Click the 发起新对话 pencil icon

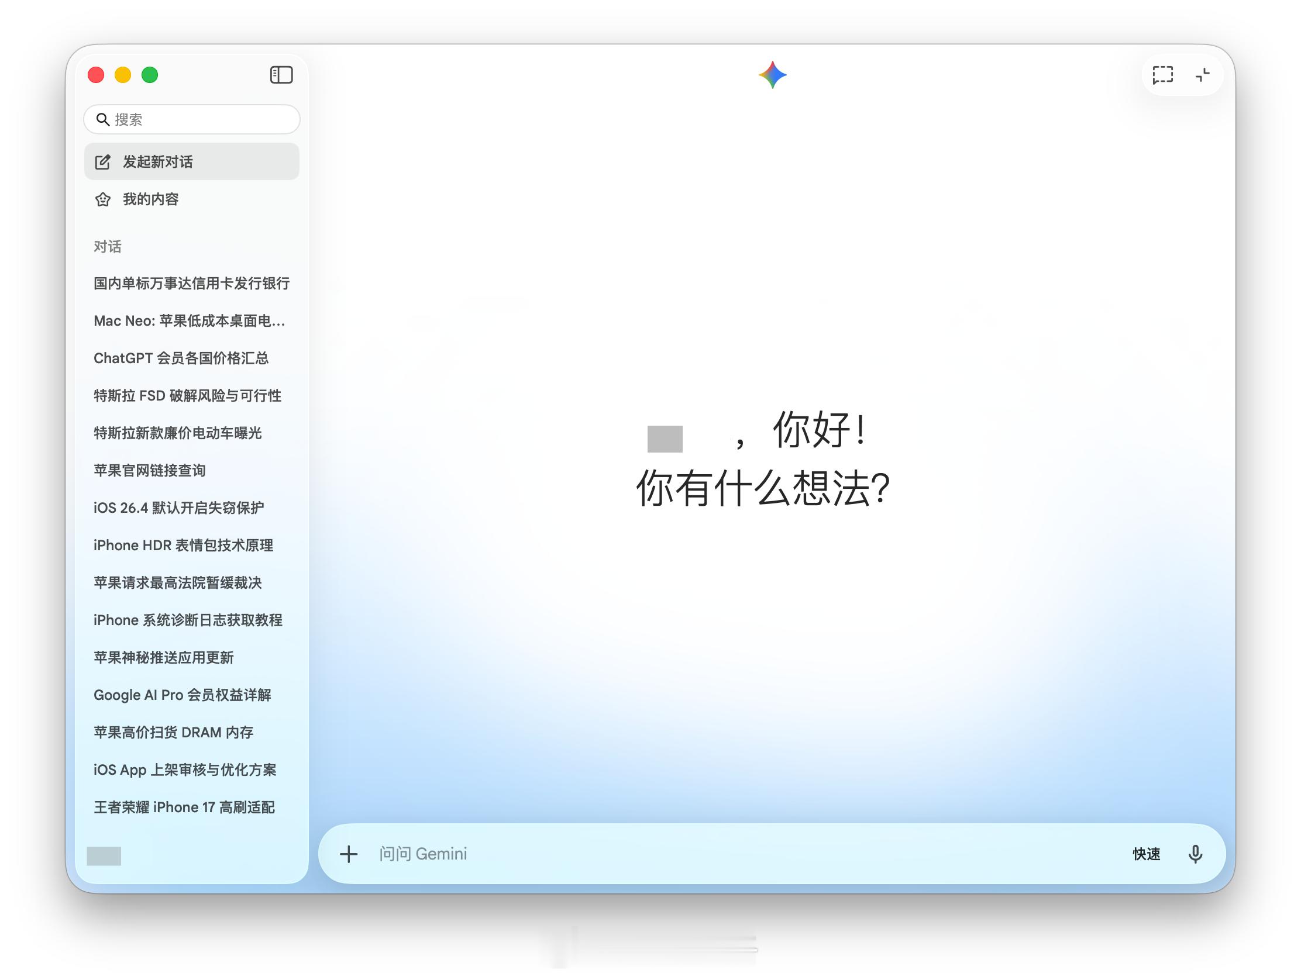[103, 161]
